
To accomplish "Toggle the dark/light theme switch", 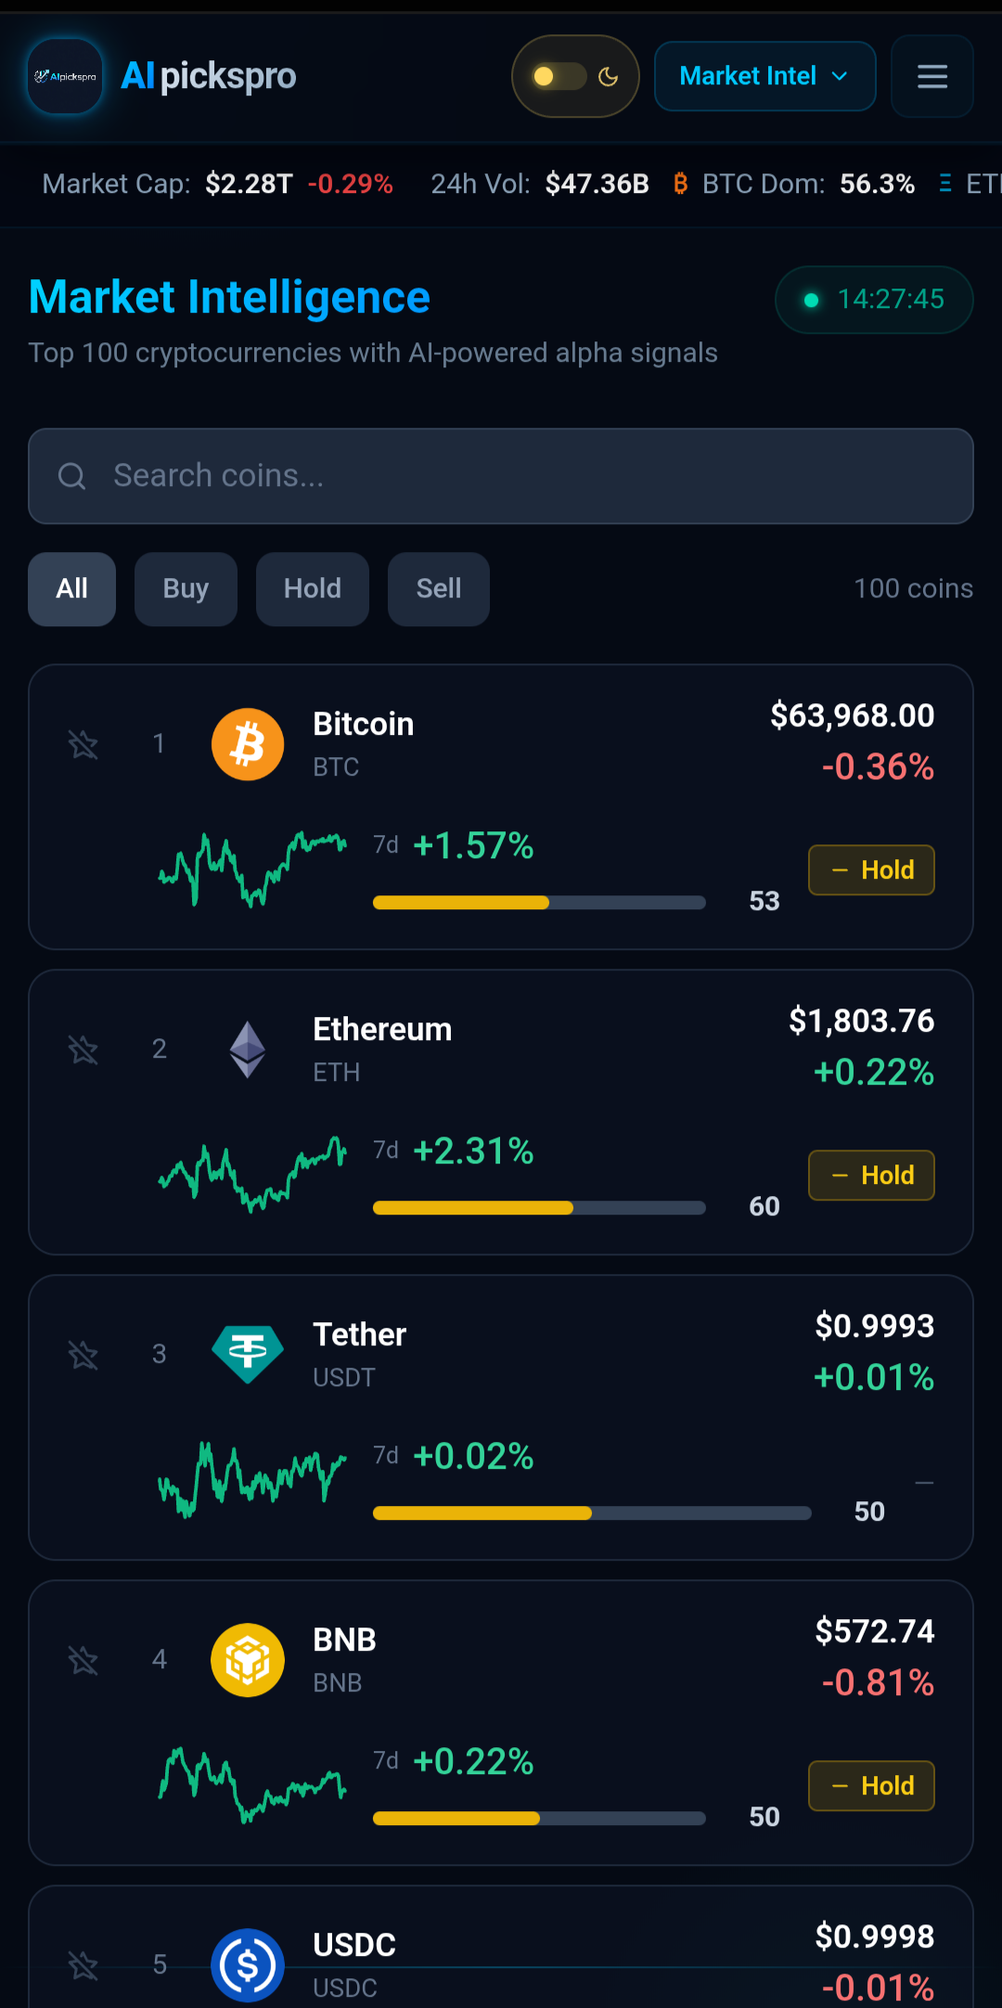I will pyautogui.click(x=575, y=76).
